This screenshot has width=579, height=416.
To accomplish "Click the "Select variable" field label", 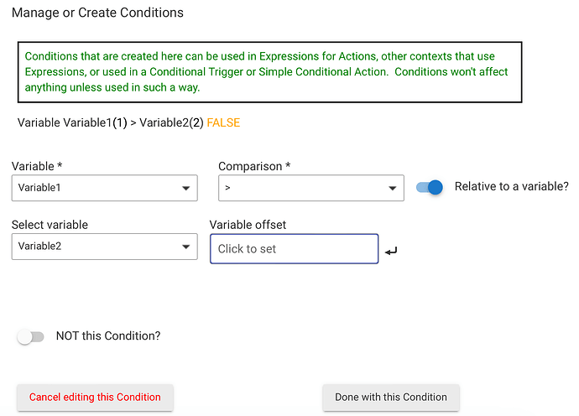I will [50, 225].
